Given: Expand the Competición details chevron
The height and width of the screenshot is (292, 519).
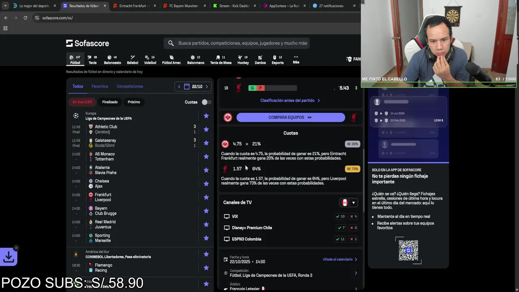Looking at the screenshot, I should pyautogui.click(x=356, y=273).
